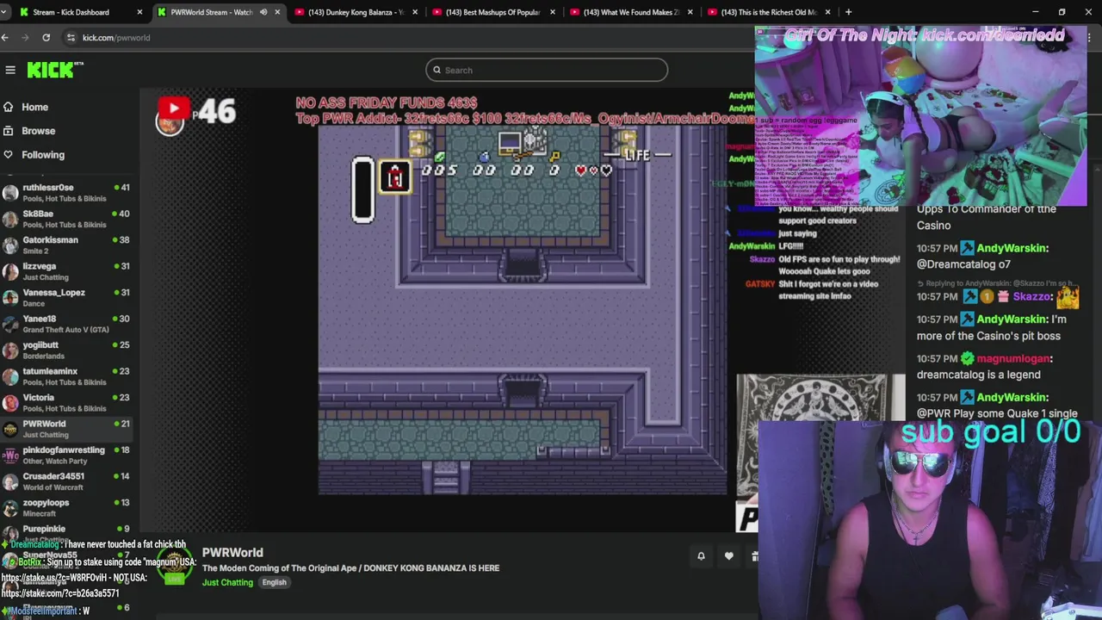Image resolution: width=1102 pixels, height=620 pixels.
Task: Click the PWRWorld live avatar
Action: pyautogui.click(x=175, y=564)
